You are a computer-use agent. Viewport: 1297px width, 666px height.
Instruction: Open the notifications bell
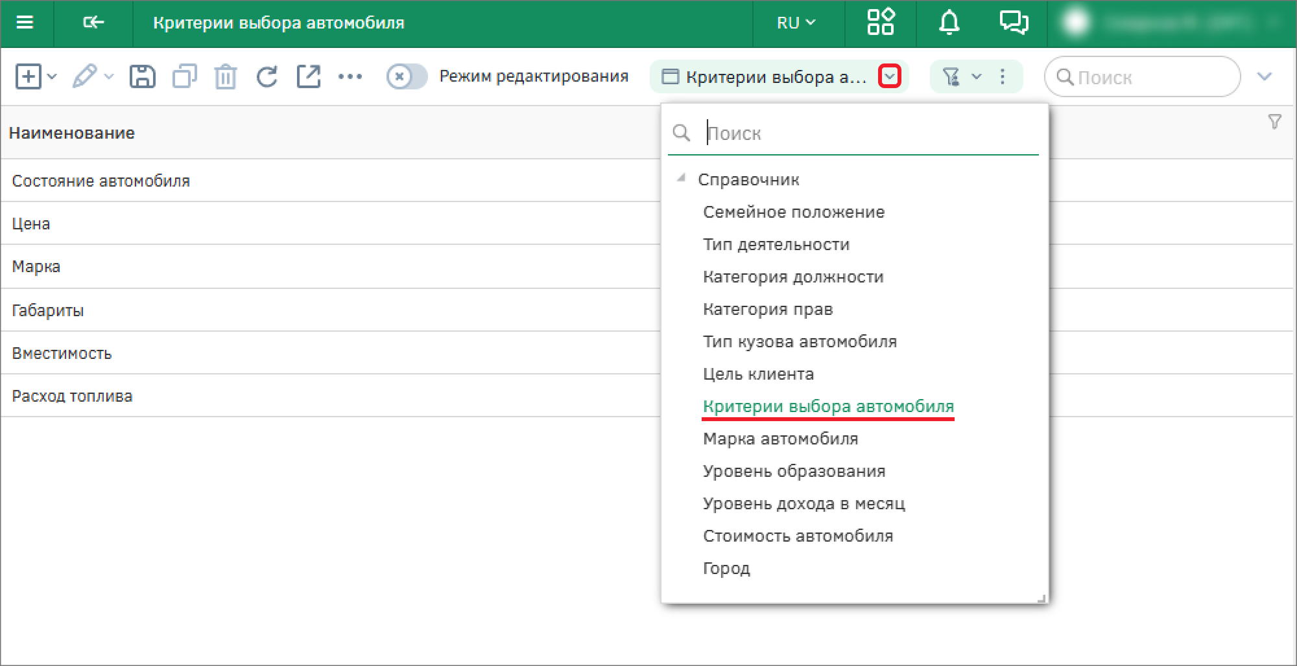949,23
